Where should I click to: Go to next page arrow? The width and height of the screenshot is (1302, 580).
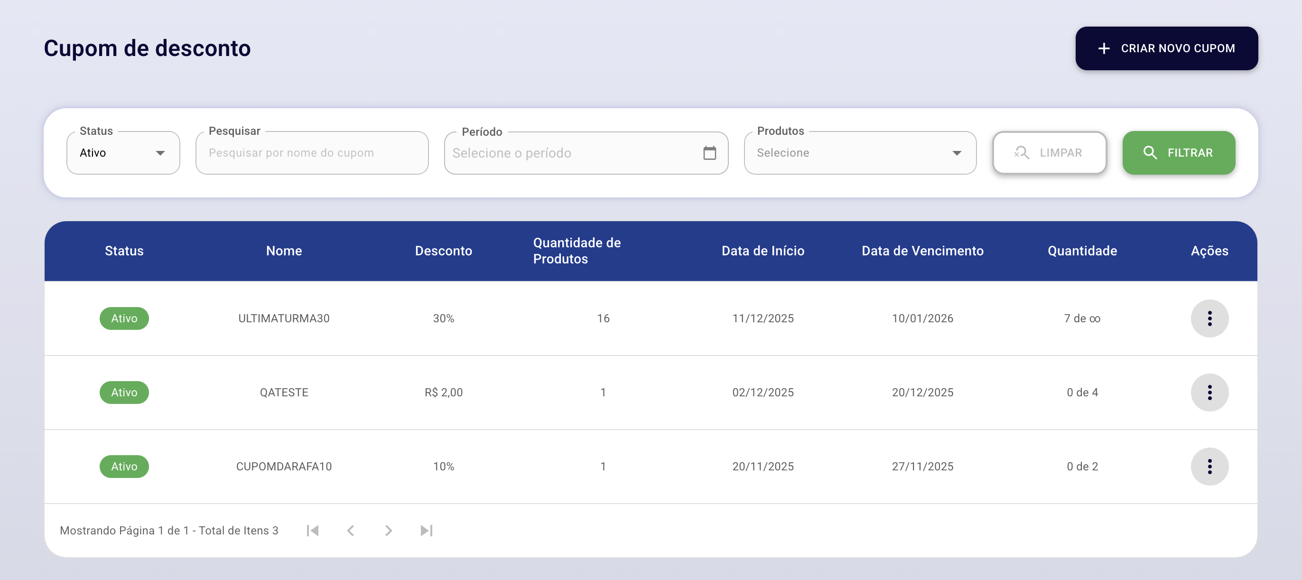[x=388, y=531]
